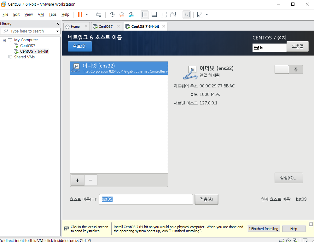Image resolution: width=314 pixels, height=242 pixels.
Task: Select My Computer in the library
Action: pos(26,40)
